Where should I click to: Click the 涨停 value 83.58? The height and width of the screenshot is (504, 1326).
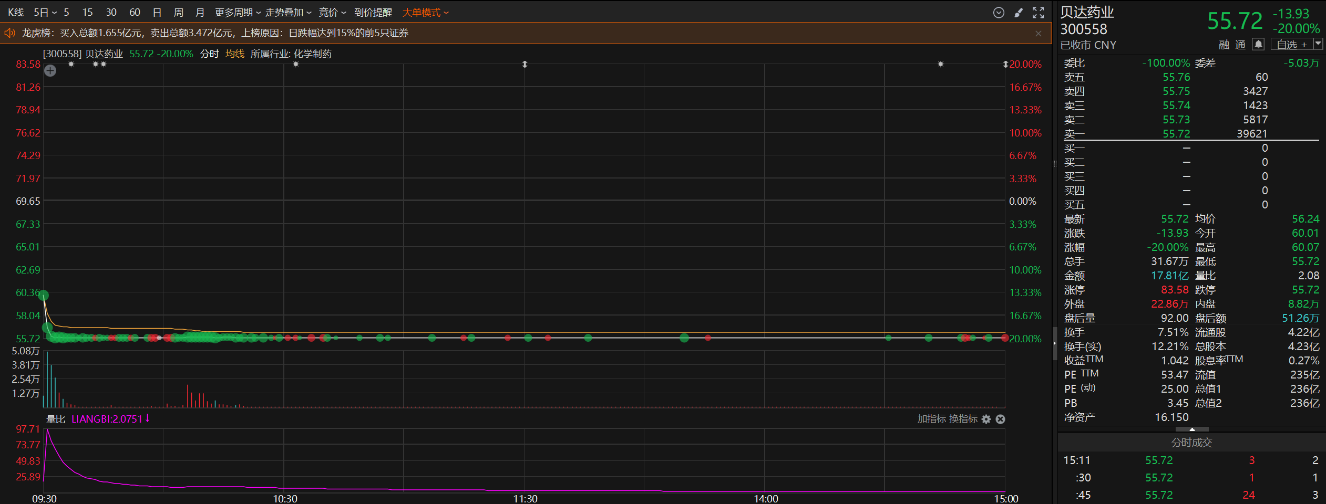coord(1175,290)
